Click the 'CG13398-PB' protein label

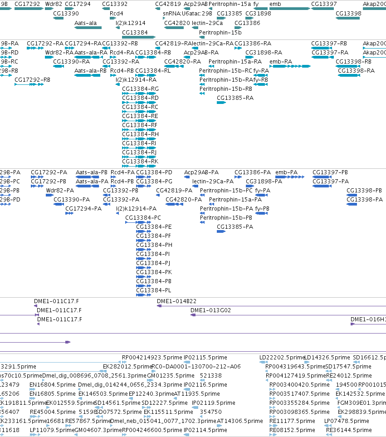[364, 190]
